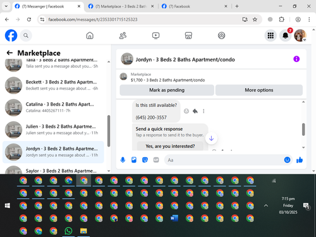Send quick response Yes, are you interested?
Image resolution: width=316 pixels, height=237 pixels.
[x=170, y=146]
